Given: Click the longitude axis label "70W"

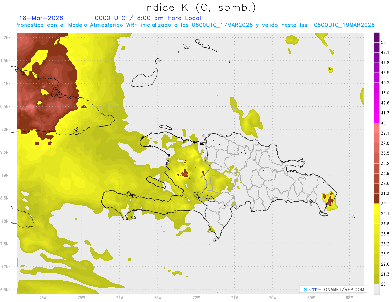Looking at the screenshot, I should tap(272, 297).
